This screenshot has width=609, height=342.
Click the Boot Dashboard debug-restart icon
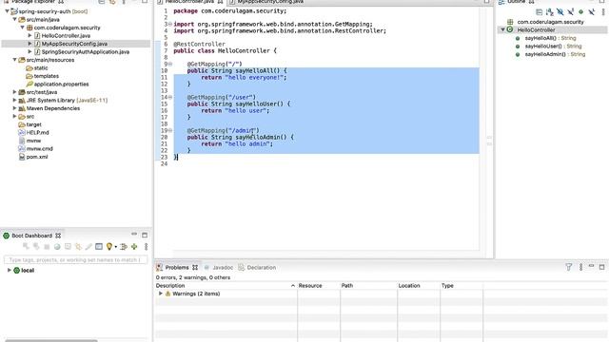coord(36,247)
